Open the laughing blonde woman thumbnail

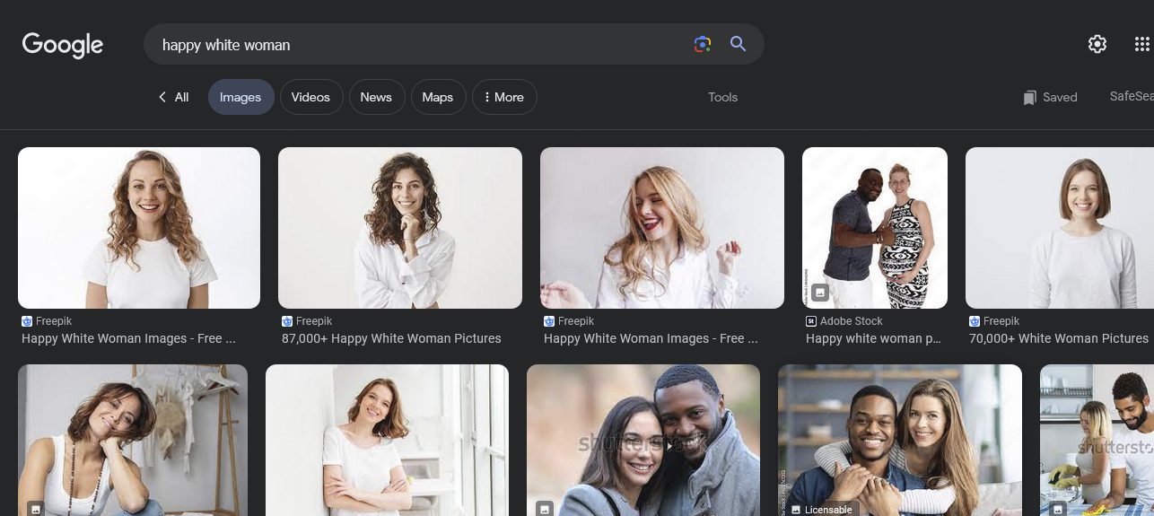click(x=662, y=228)
